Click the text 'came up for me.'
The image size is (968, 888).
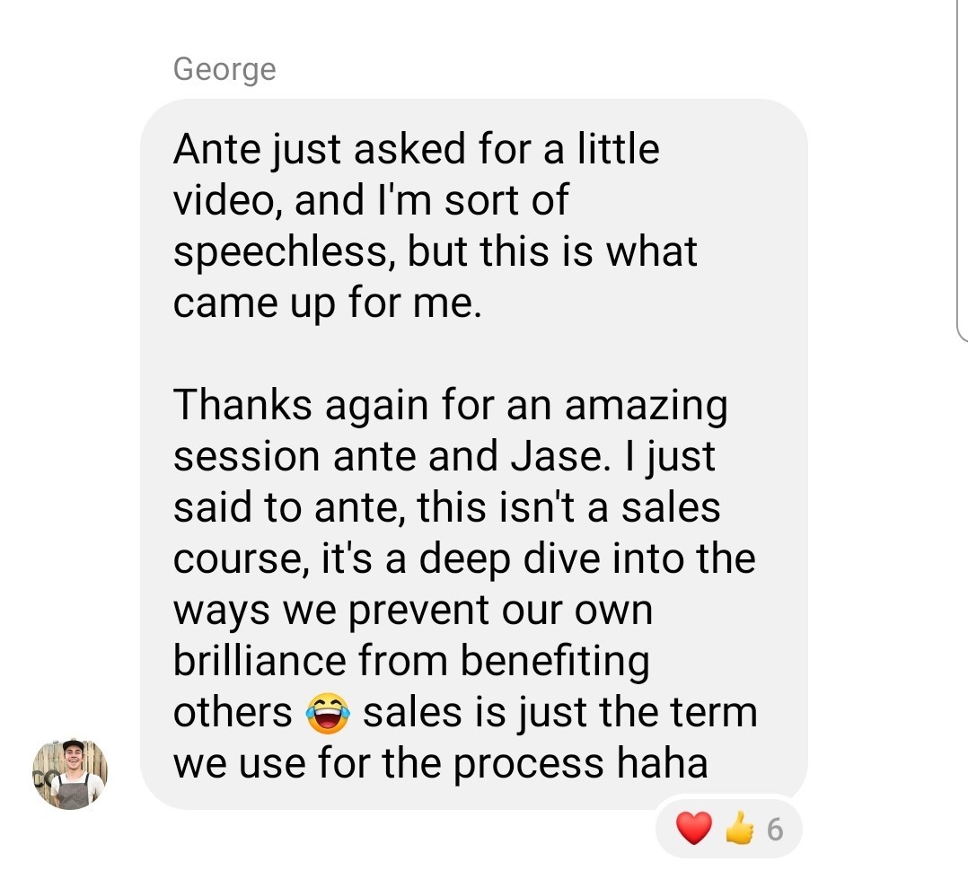(x=327, y=303)
